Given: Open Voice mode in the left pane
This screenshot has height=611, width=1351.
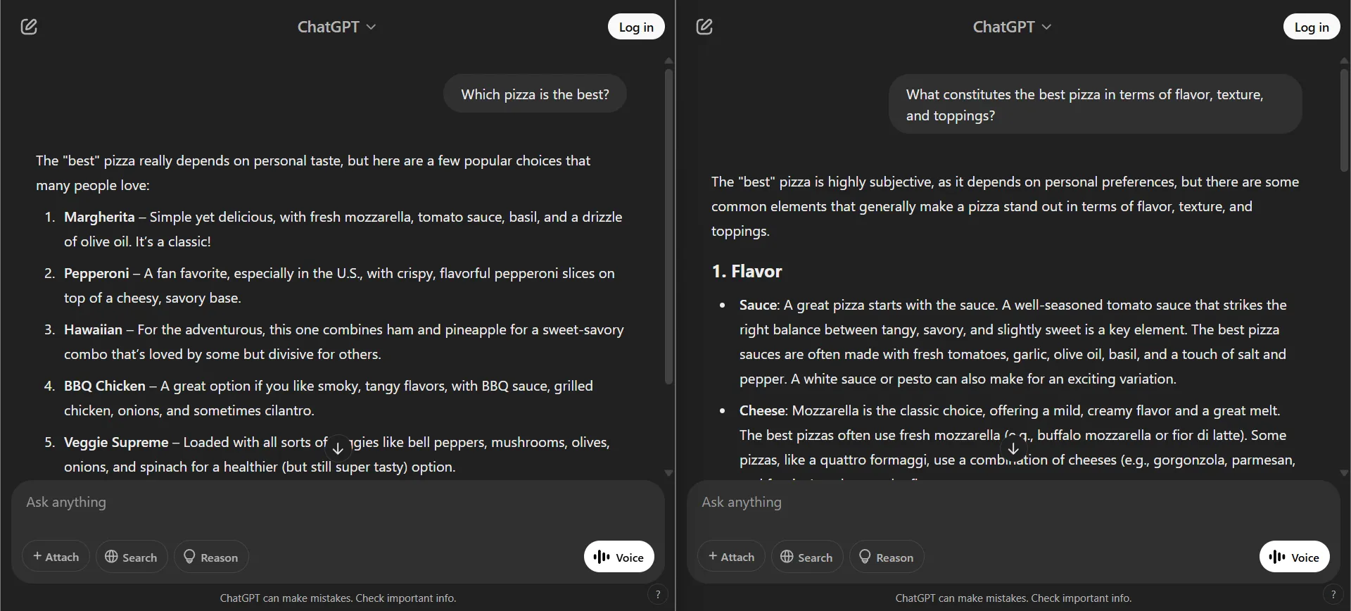Looking at the screenshot, I should [x=618, y=556].
